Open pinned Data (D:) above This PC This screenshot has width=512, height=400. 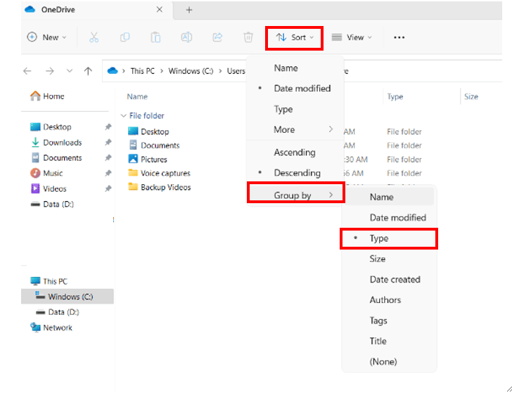pos(52,205)
